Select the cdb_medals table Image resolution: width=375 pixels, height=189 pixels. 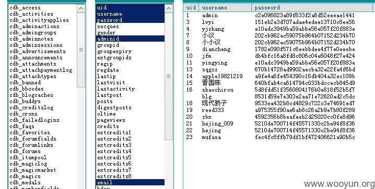(x=25, y=182)
